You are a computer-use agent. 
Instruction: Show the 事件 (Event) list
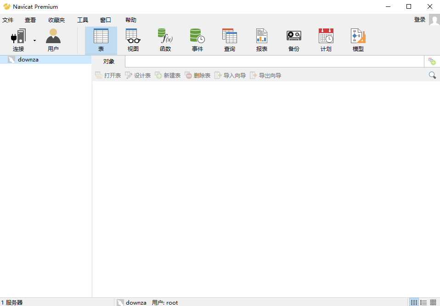point(197,40)
